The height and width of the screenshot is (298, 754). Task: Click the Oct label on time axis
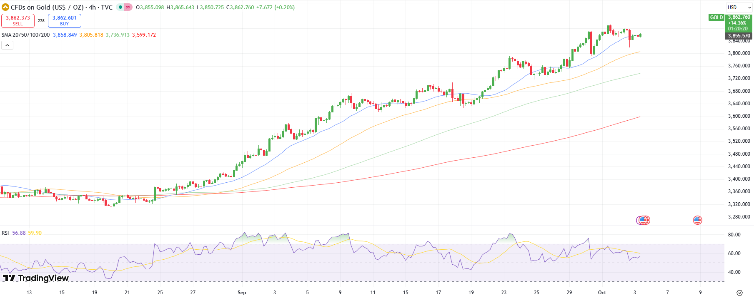(x=602, y=293)
